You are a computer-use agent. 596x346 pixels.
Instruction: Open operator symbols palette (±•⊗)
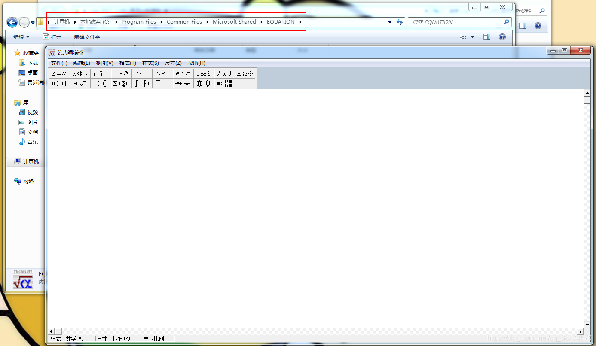121,73
